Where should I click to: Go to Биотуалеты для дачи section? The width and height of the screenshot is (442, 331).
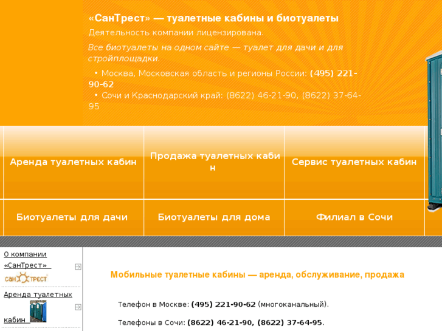(74, 217)
